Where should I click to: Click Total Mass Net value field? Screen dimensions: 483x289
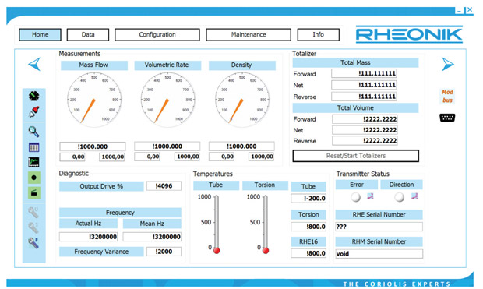tap(364, 85)
